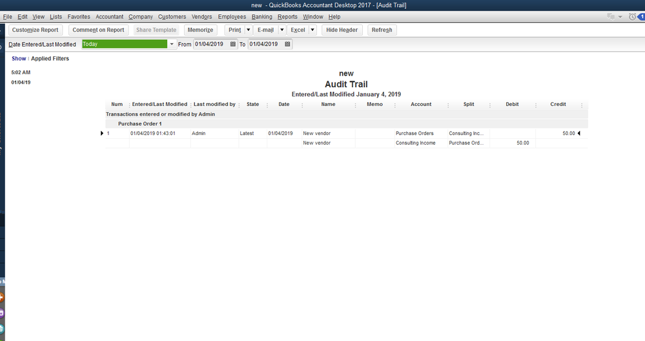This screenshot has width=645, height=341.
Task: Expand the Date Entered/Last Modified range dropdown
Action: 172,44
